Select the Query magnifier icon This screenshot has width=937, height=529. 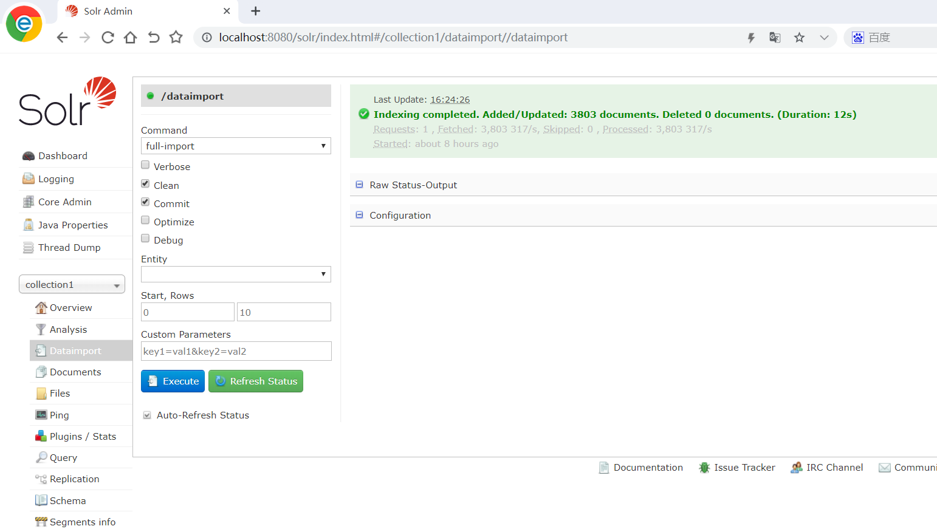[42, 457]
